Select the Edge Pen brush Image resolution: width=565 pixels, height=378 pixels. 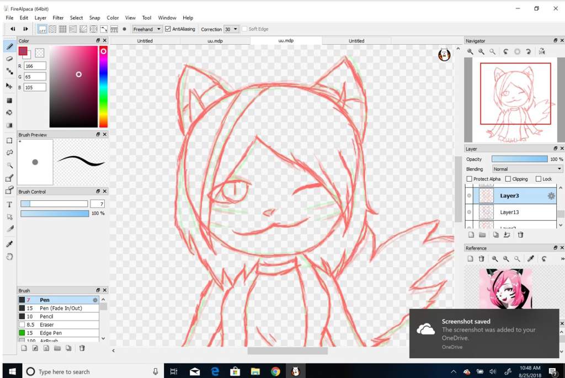click(58, 333)
